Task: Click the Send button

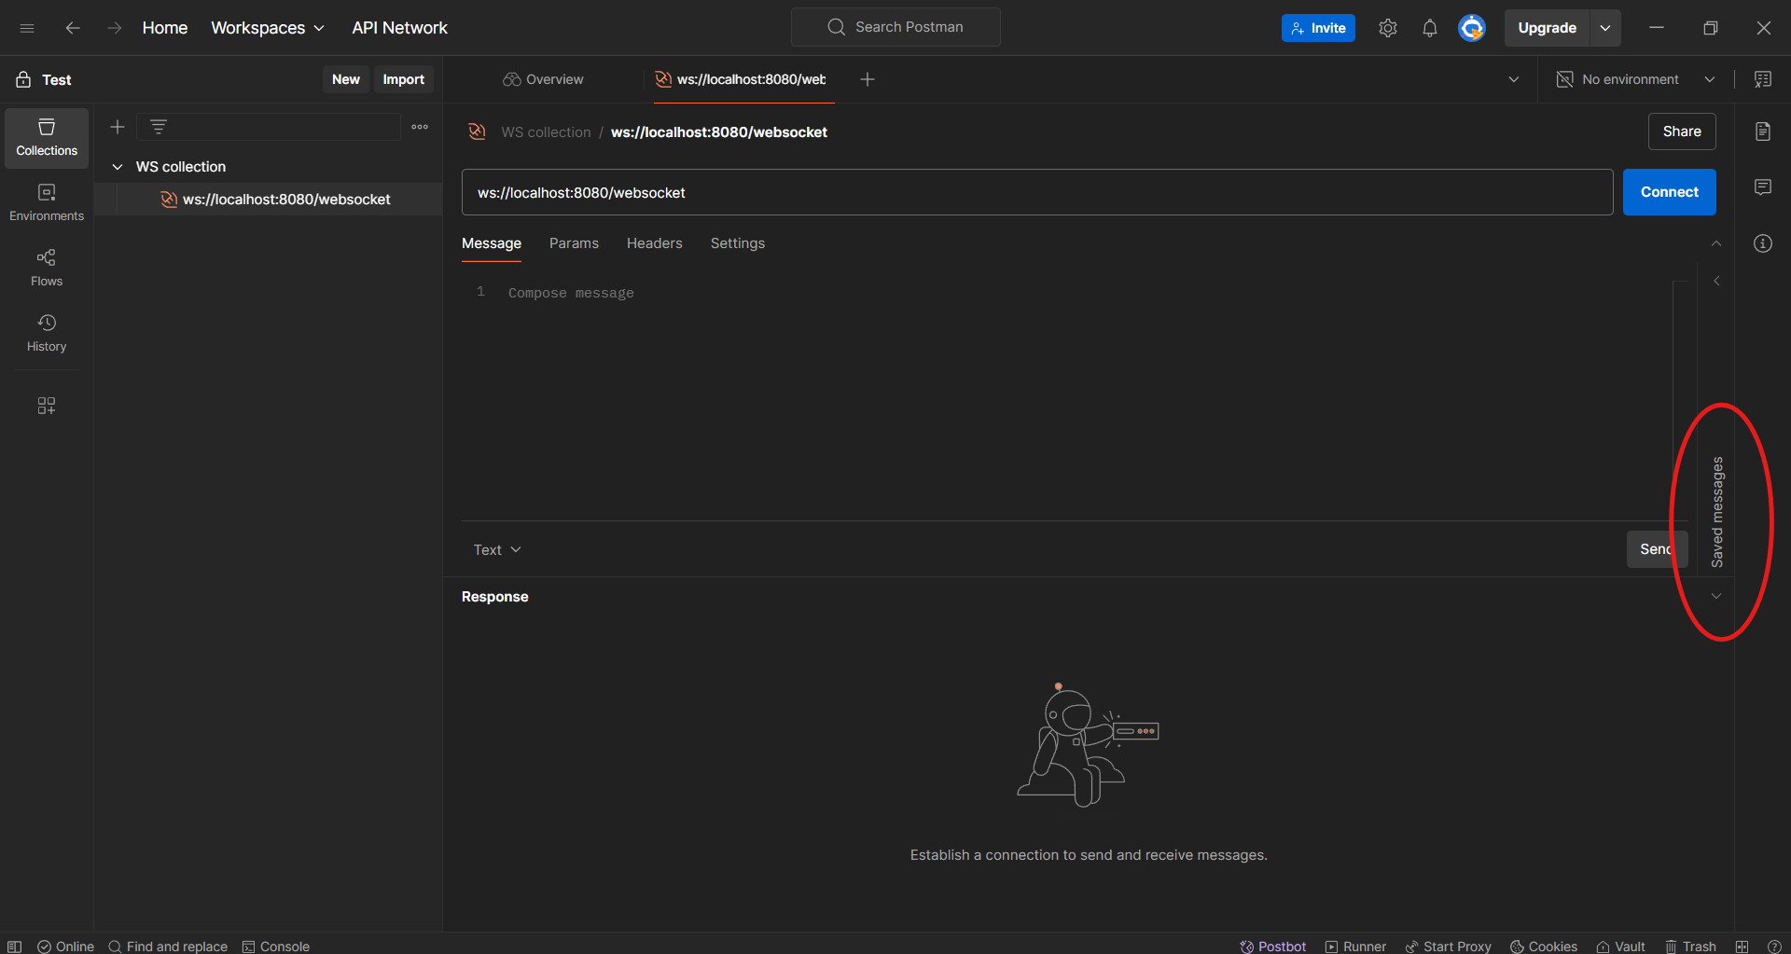Action: 1657,549
